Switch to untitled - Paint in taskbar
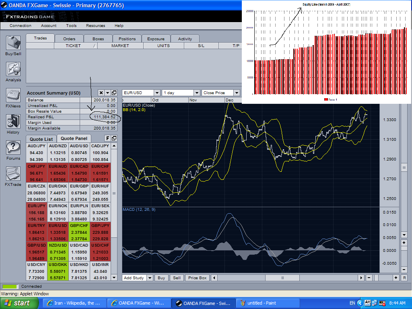The height and width of the screenshot is (309, 412). point(262,303)
